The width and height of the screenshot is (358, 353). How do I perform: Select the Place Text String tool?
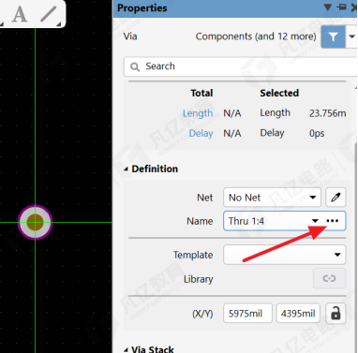[20, 14]
